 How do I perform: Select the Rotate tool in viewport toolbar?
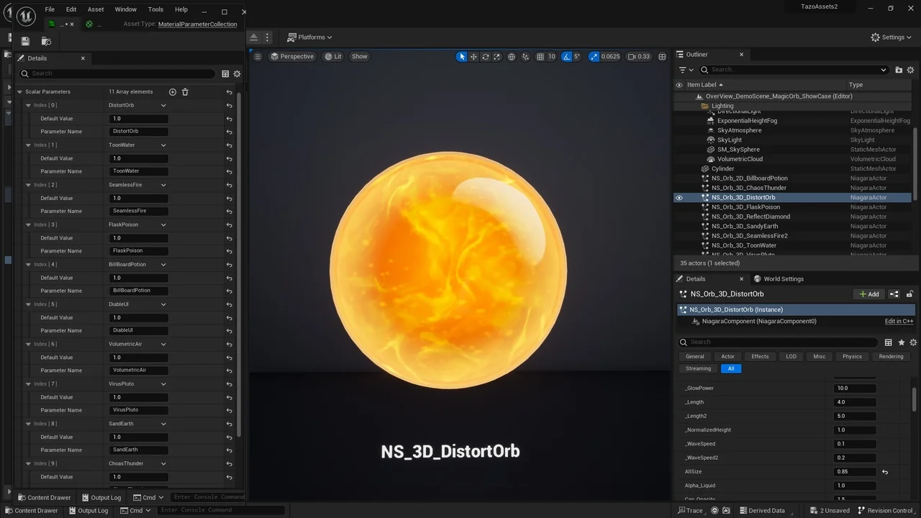pos(486,56)
